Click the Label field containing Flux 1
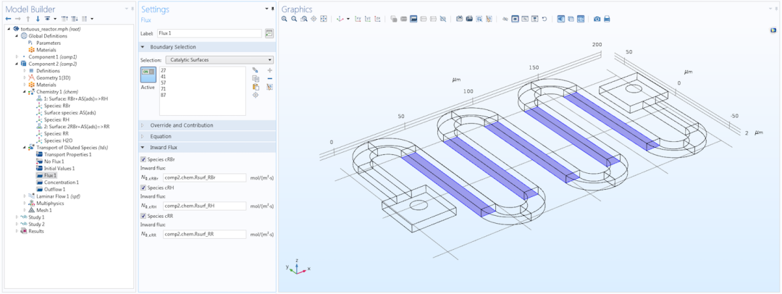Image resolution: width=782 pixels, height=294 pixels. (x=209, y=33)
